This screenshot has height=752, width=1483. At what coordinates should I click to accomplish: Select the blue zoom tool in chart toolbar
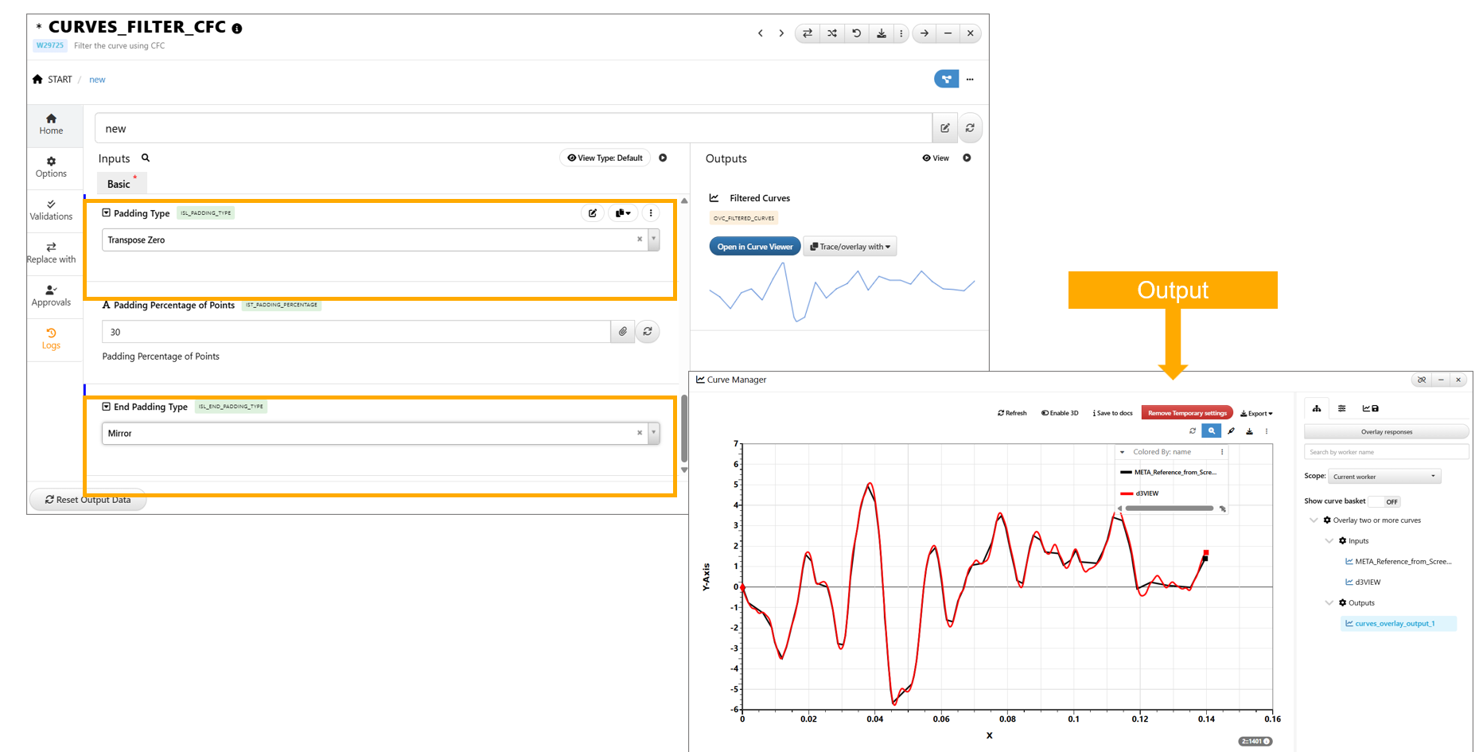[x=1211, y=431]
